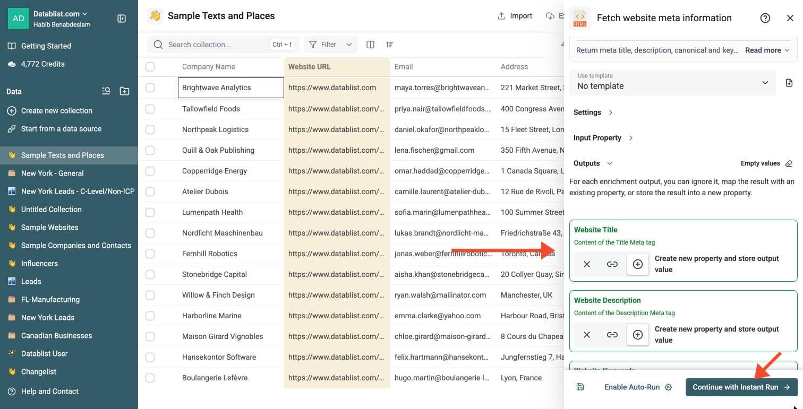Viewport: 803px width, 409px height.
Task: Check the row checkbox for Tallowfield Foods
Action: [150, 109]
